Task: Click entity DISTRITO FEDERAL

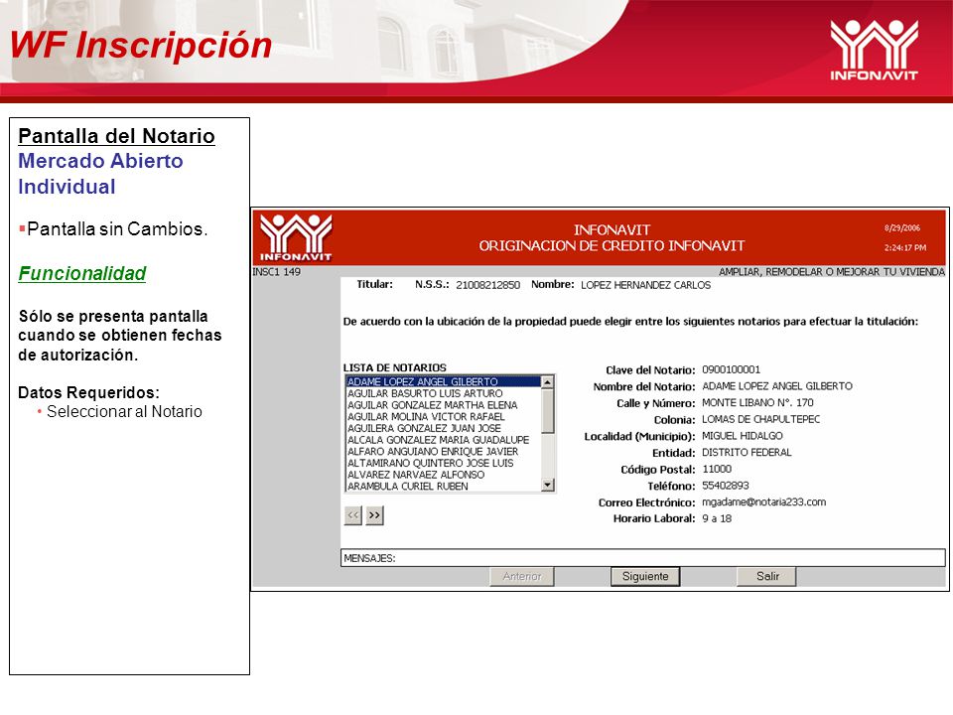Action: tap(747, 453)
